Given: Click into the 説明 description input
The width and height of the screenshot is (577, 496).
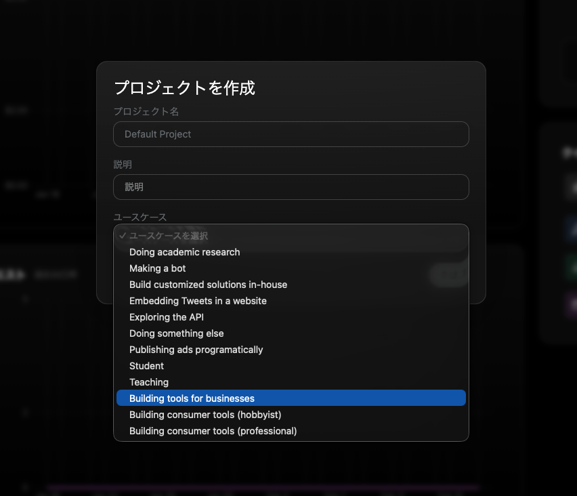Looking at the screenshot, I should (291, 187).
